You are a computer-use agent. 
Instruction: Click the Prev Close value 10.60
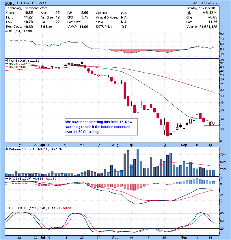(28, 27)
